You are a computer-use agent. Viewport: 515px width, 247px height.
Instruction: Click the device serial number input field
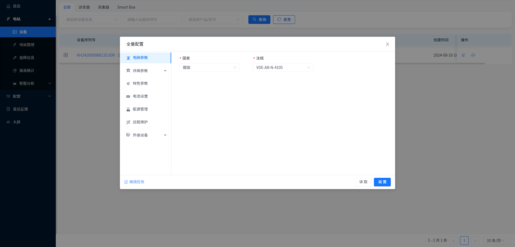click(153, 20)
